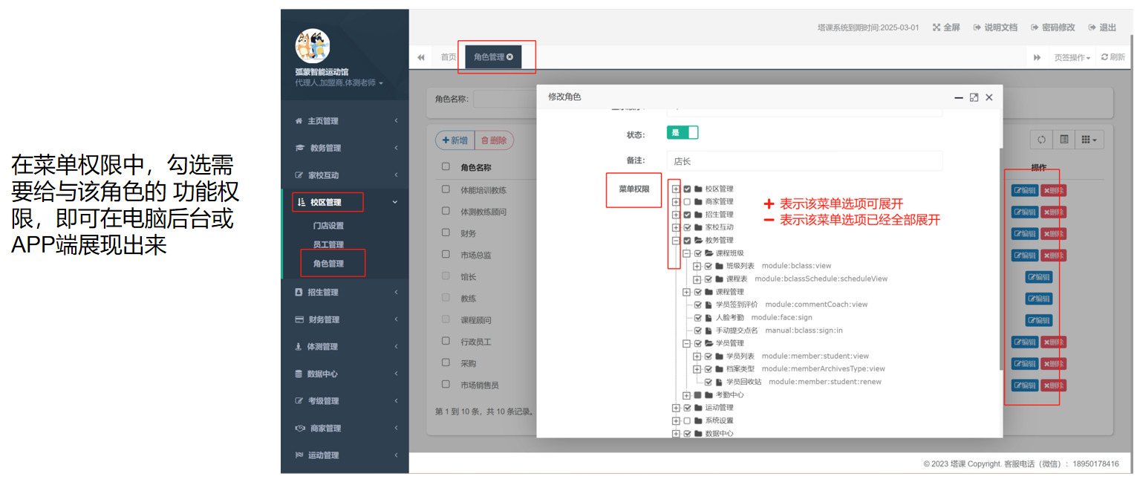1137x485 pixels.
Task: Check the 系统设置 permission checkbox
Action: (687, 420)
